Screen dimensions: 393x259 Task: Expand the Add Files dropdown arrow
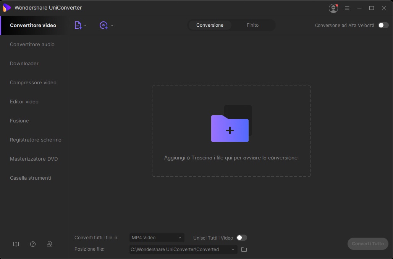pos(85,26)
